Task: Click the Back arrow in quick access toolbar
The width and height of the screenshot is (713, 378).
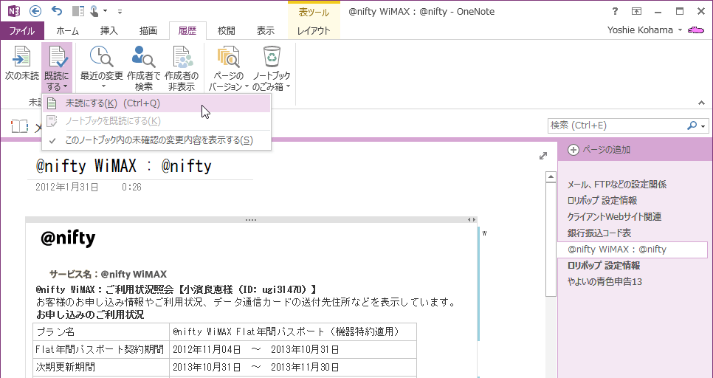Action: [x=35, y=11]
